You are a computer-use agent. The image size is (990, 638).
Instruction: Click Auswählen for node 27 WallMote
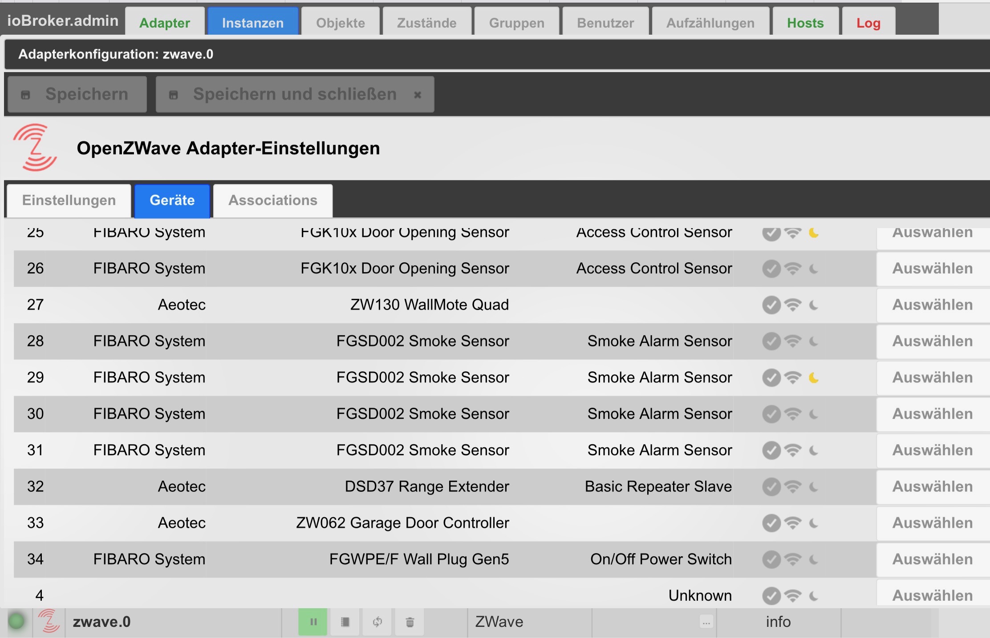point(933,305)
